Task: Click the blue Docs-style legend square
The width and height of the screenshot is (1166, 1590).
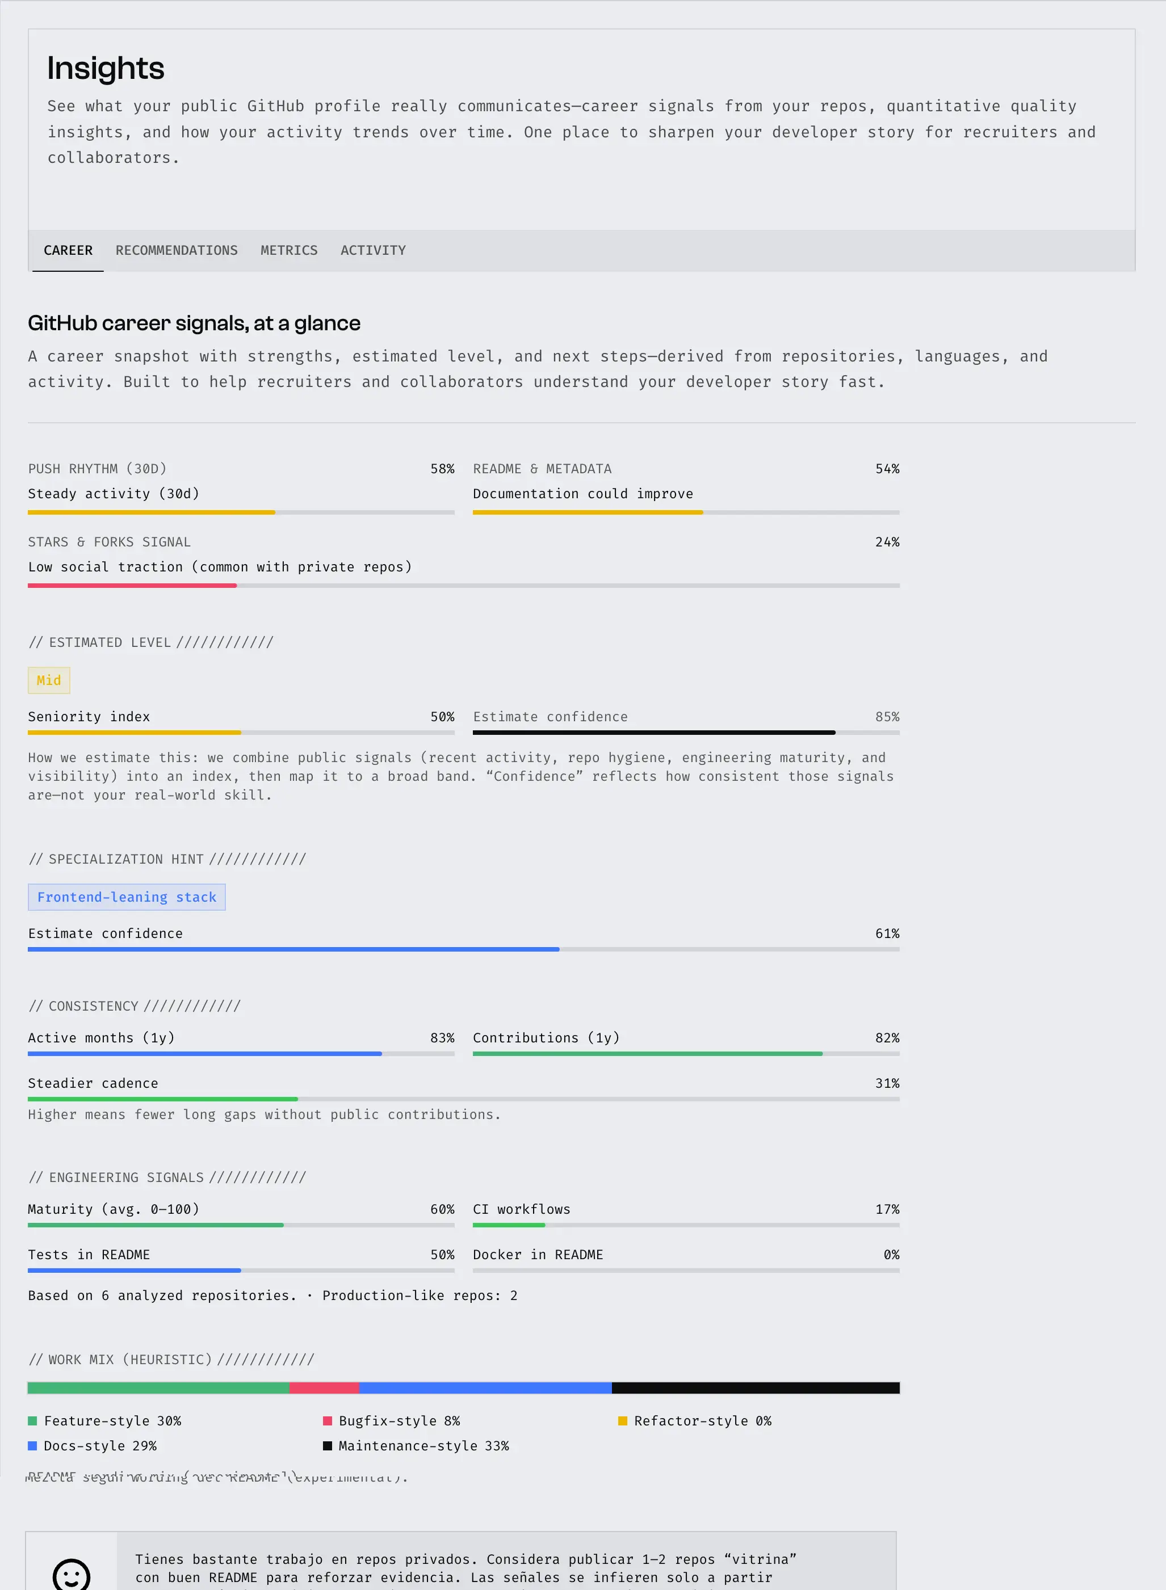Action: 32,1445
